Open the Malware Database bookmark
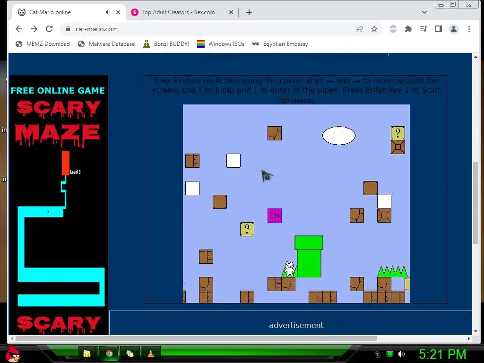The height and width of the screenshot is (363, 484). click(x=106, y=44)
